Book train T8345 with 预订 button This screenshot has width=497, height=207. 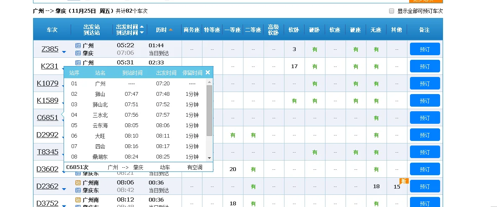[425, 152]
